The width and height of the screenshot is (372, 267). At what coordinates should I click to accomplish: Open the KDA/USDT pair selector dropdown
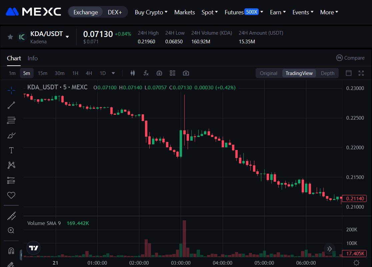[x=67, y=37]
